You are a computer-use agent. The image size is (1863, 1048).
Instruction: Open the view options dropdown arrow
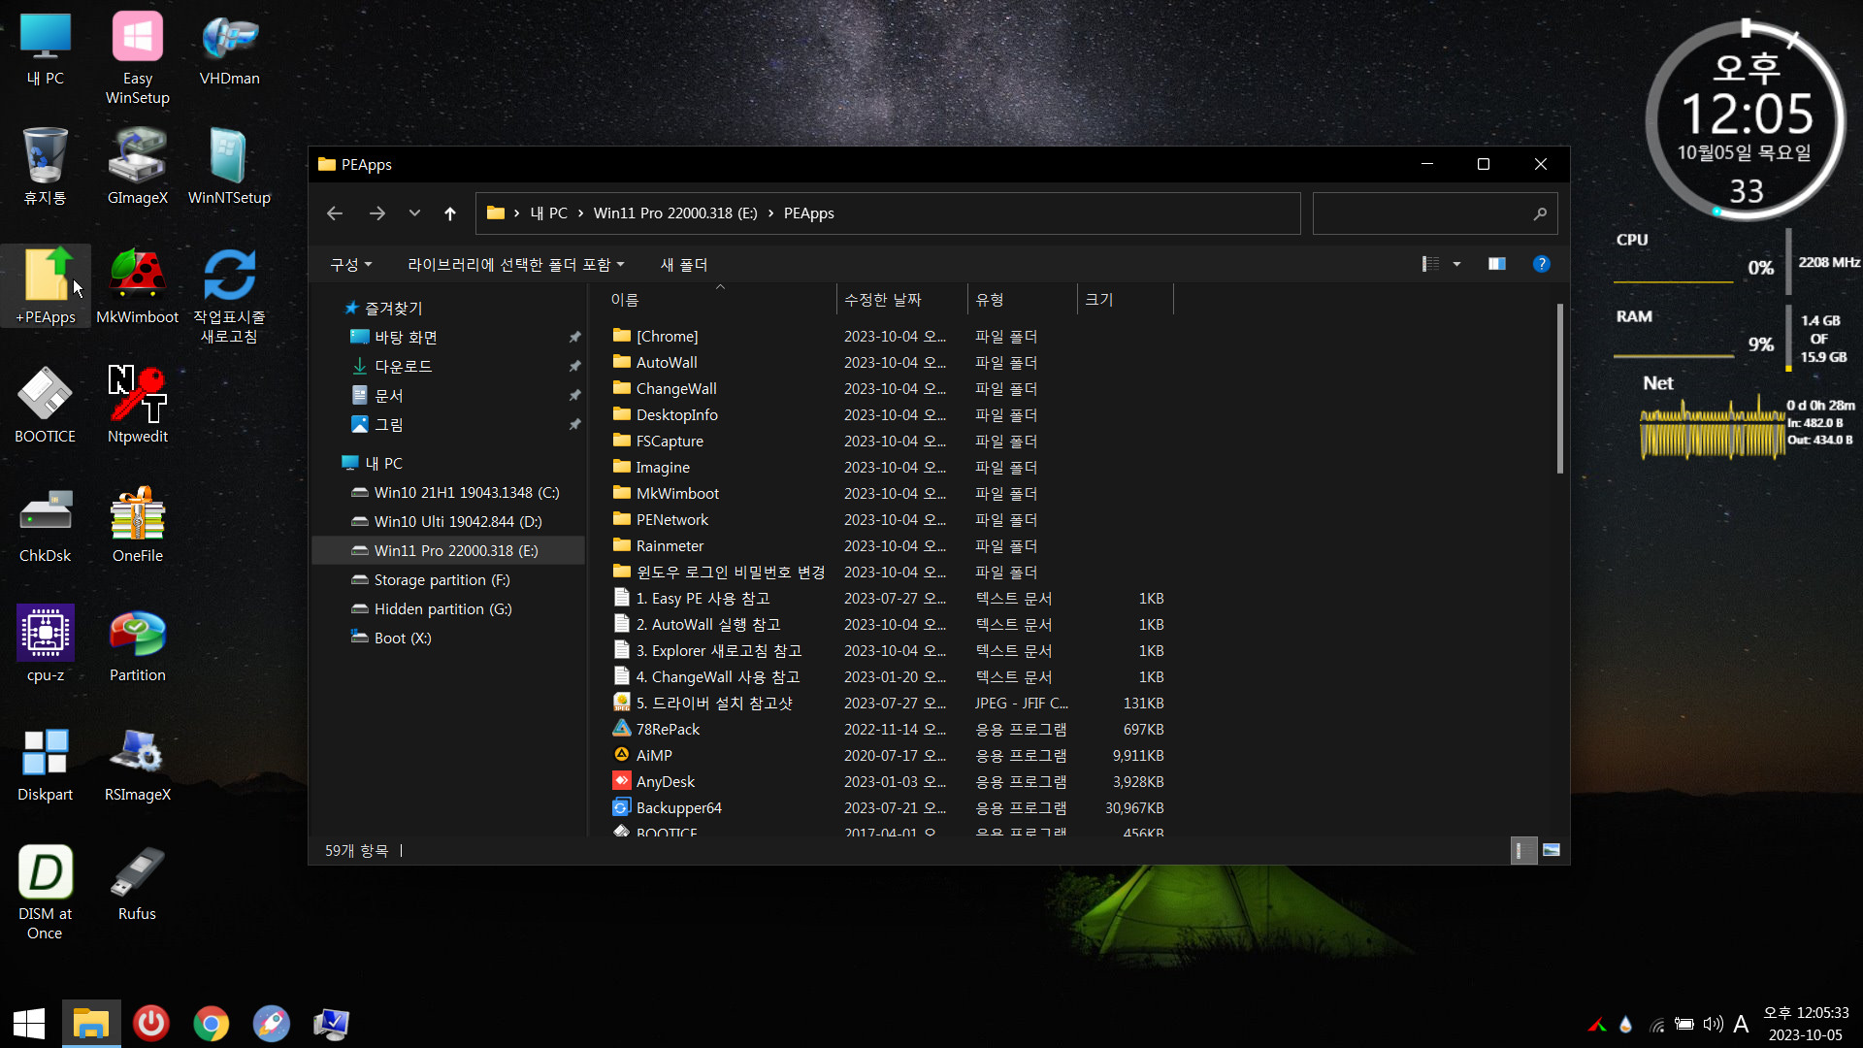pos(1456,264)
